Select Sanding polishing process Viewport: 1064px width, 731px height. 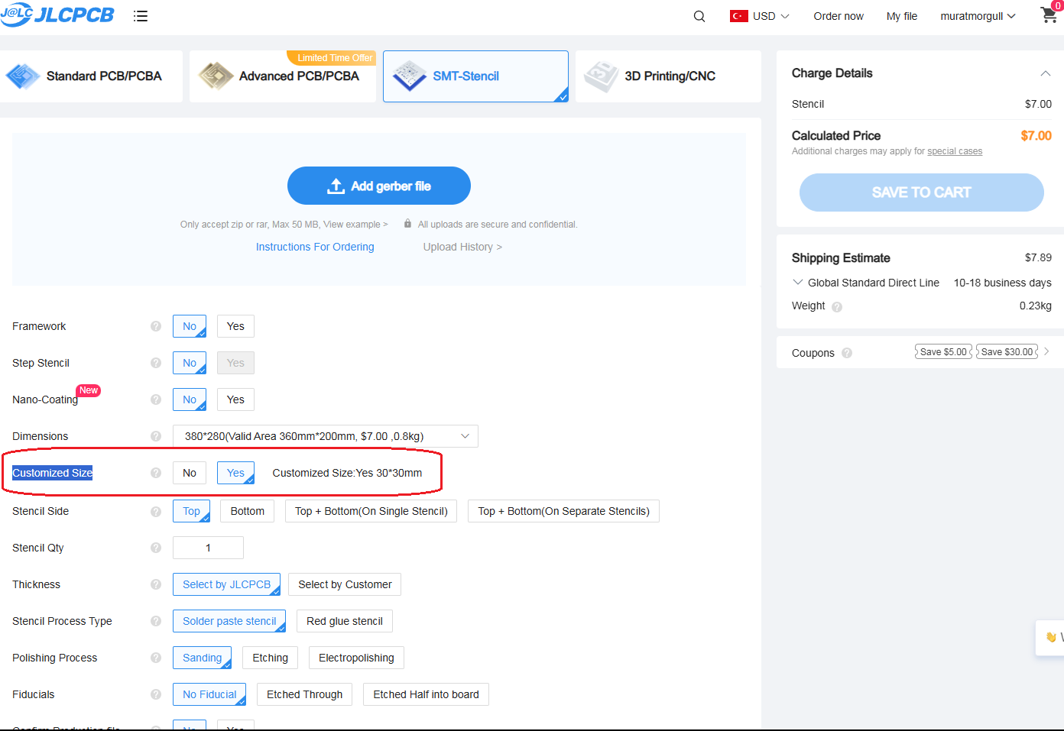[202, 658]
